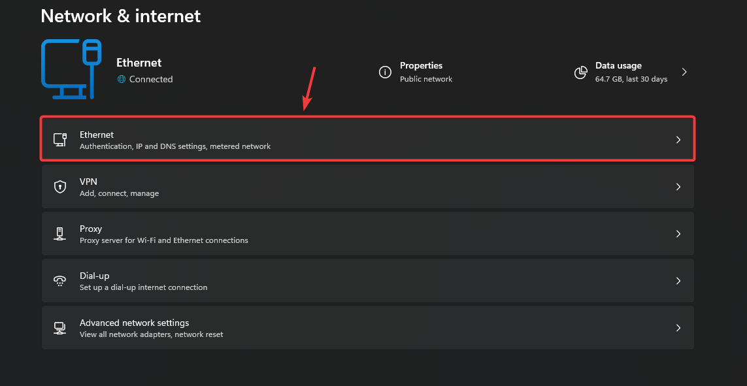Expand the Proxy row chevron arrow
Screen dimensions: 747x386
coord(678,234)
